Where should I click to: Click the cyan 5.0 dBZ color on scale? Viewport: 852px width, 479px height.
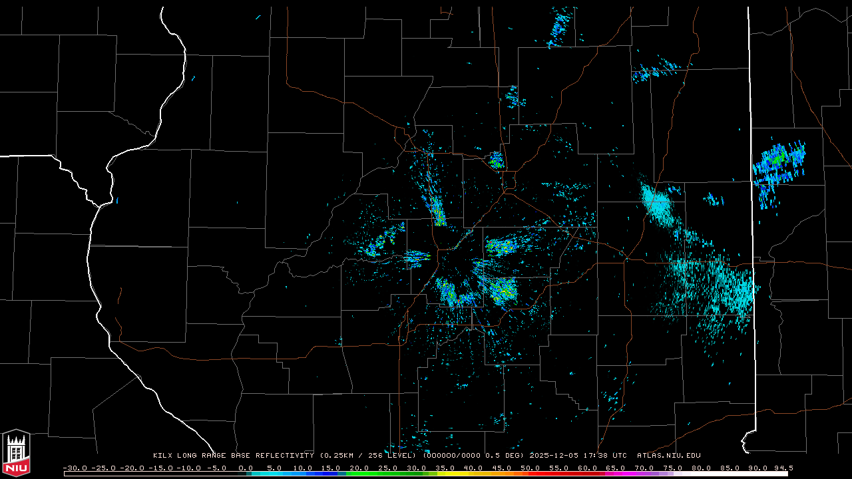click(274, 474)
